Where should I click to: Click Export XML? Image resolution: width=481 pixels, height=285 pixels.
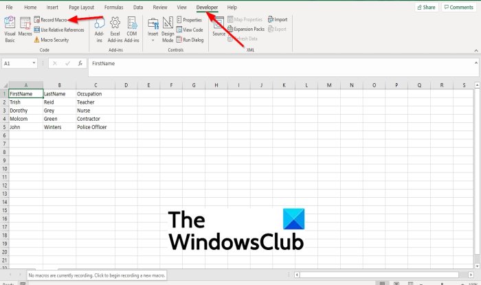point(277,29)
